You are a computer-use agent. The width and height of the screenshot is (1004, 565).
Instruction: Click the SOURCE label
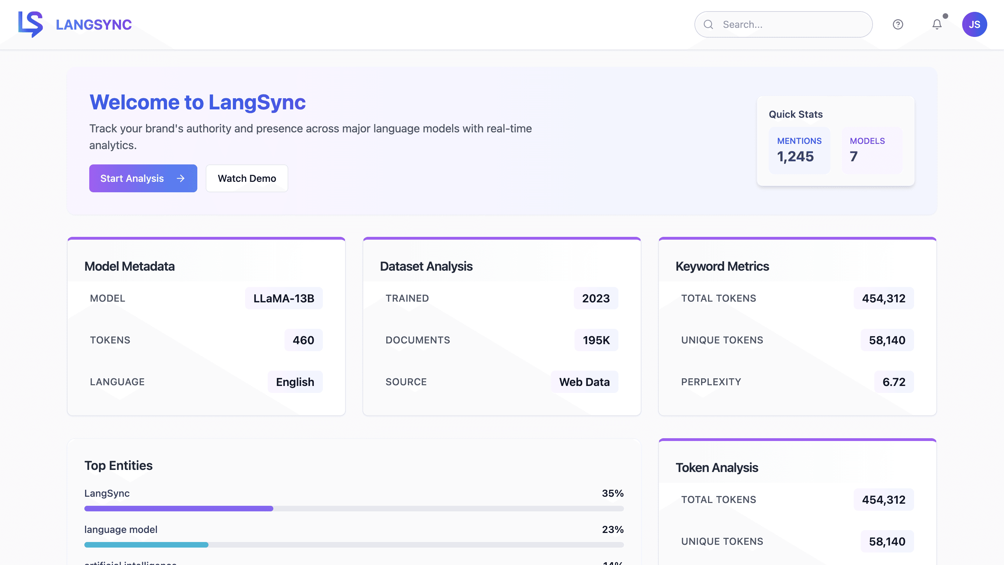406,382
